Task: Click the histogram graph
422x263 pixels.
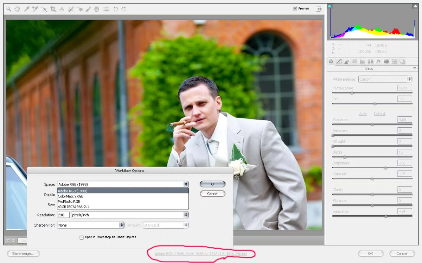Action: click(x=372, y=22)
